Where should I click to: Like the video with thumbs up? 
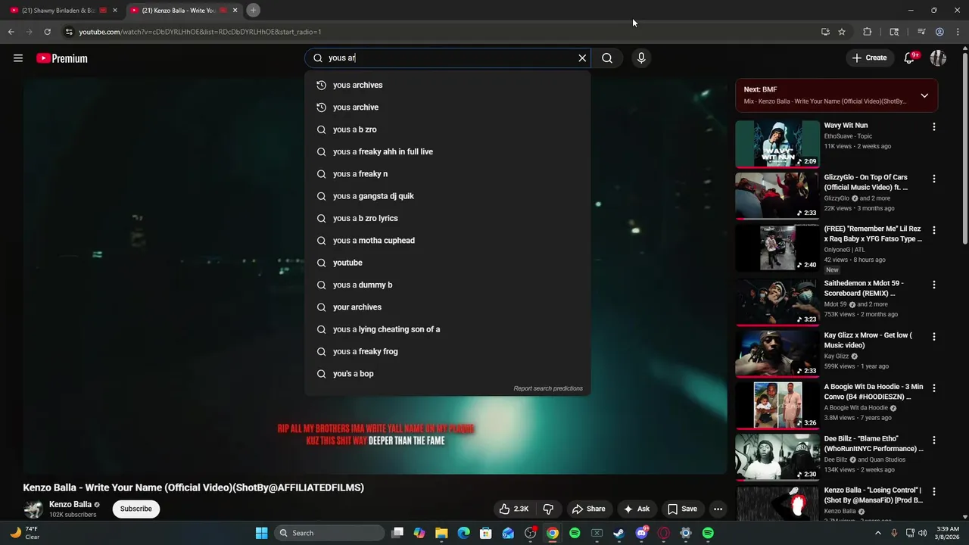[x=513, y=509]
